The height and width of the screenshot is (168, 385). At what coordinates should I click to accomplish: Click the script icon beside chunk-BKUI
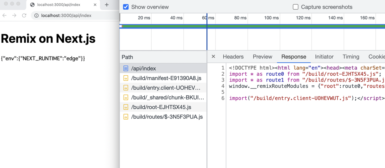(x=126, y=98)
